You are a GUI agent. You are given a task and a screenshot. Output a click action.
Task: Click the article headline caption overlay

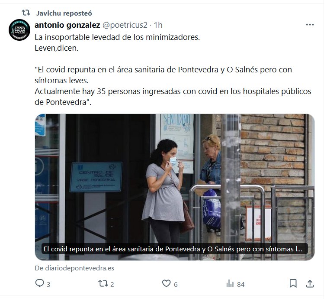[x=175, y=249]
